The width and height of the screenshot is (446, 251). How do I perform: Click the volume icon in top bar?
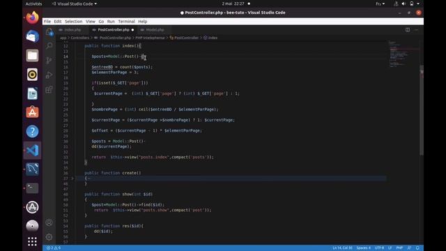coord(403,3)
